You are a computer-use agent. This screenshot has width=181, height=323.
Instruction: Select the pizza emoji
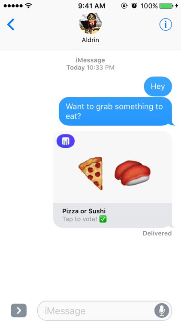[x=90, y=173]
